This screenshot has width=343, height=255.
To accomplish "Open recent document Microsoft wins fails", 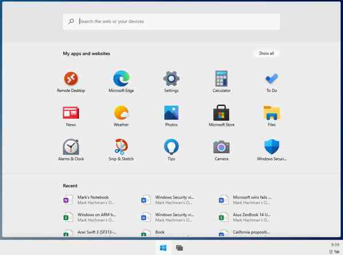I will tap(245, 200).
